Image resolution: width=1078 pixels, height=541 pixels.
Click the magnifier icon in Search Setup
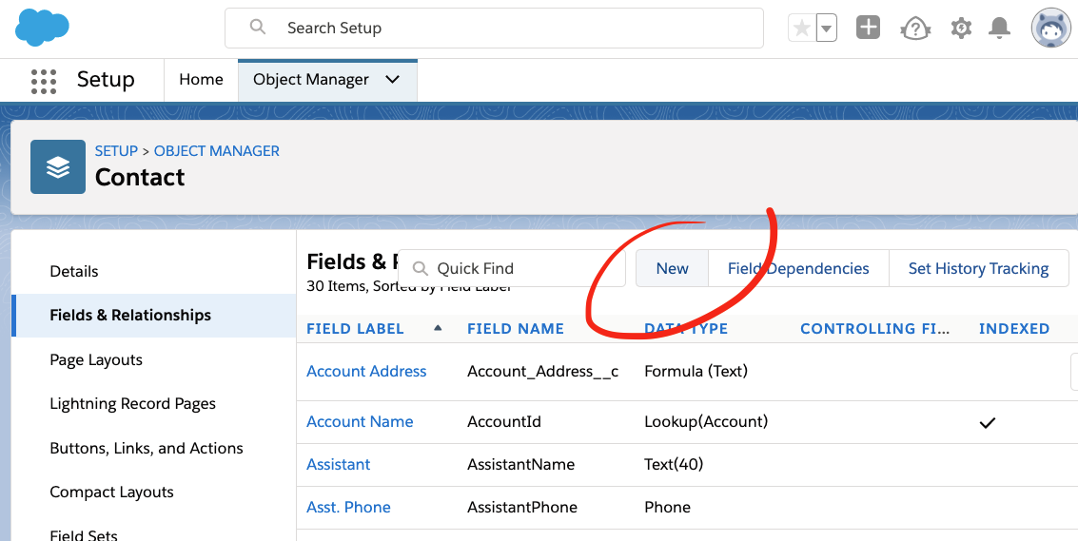pos(258,28)
